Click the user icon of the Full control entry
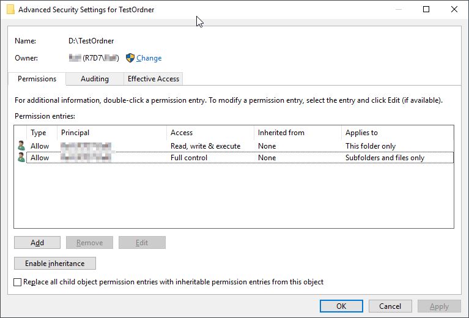 [x=21, y=158]
